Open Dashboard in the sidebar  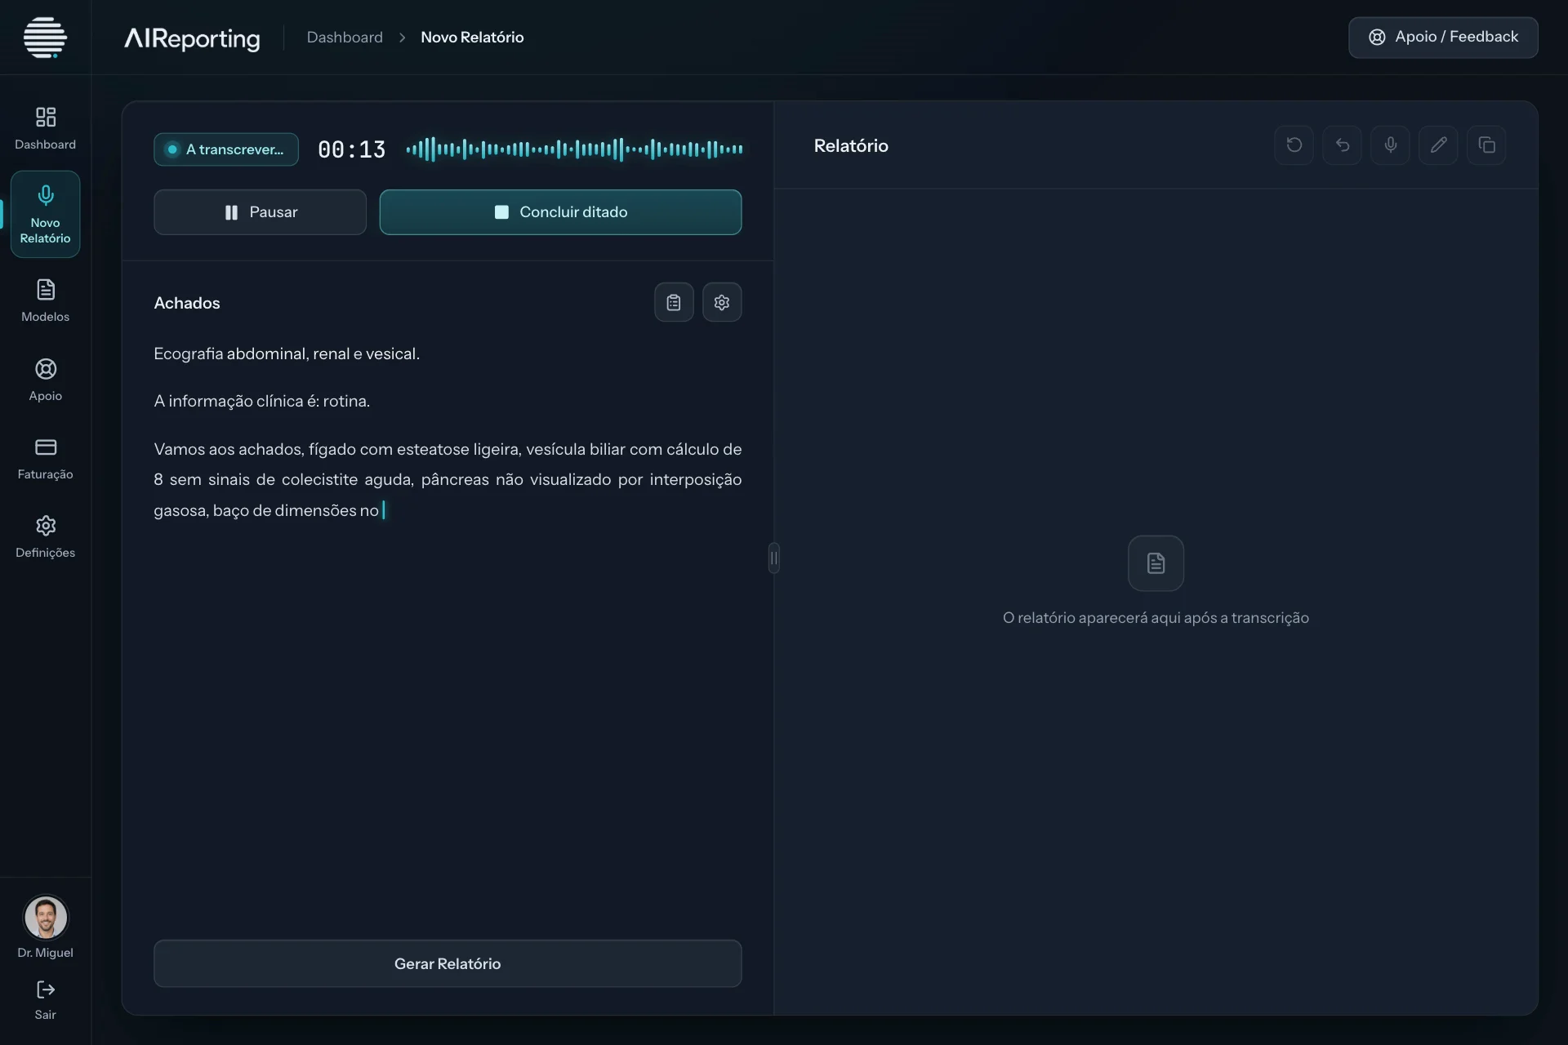pyautogui.click(x=46, y=128)
